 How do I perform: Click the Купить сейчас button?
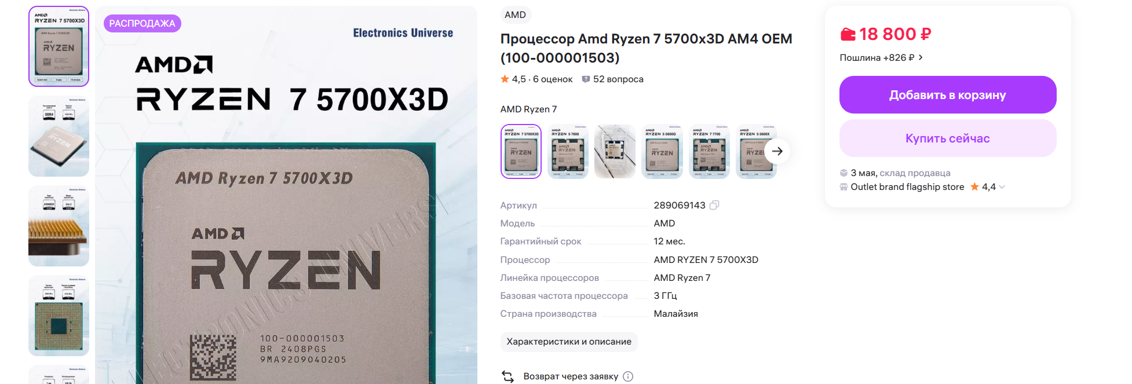pyautogui.click(x=948, y=138)
